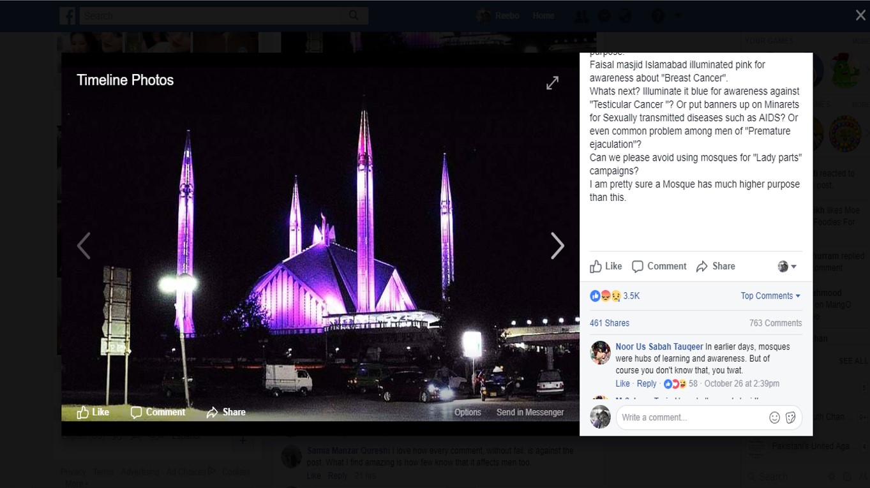Click Noor Us Sabah Tauqeer's avatar
Viewport: 870px width, 488px height.
(600, 352)
